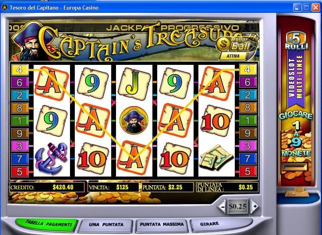Toggle the Dollar Ball ATTIVA button
The height and width of the screenshot is (235, 322).
233,56
